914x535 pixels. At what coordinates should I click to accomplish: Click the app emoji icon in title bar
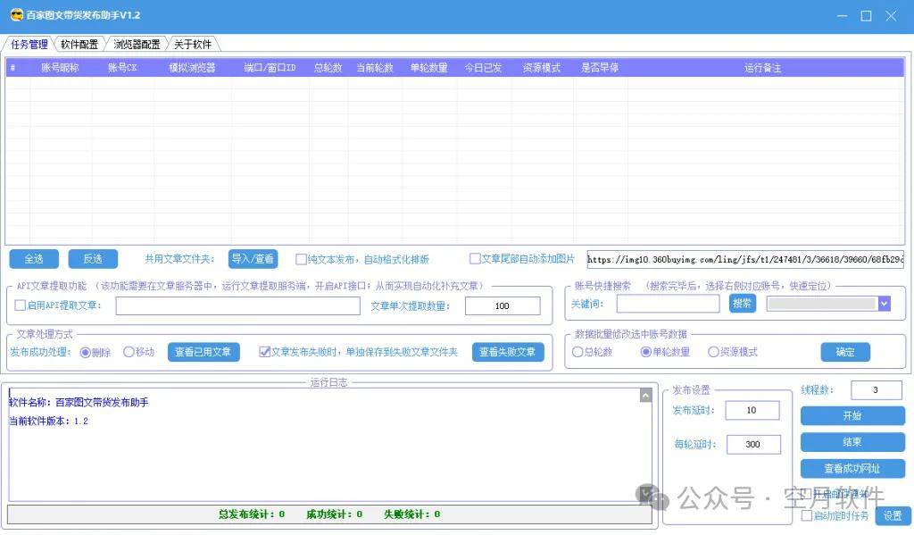[x=15, y=15]
